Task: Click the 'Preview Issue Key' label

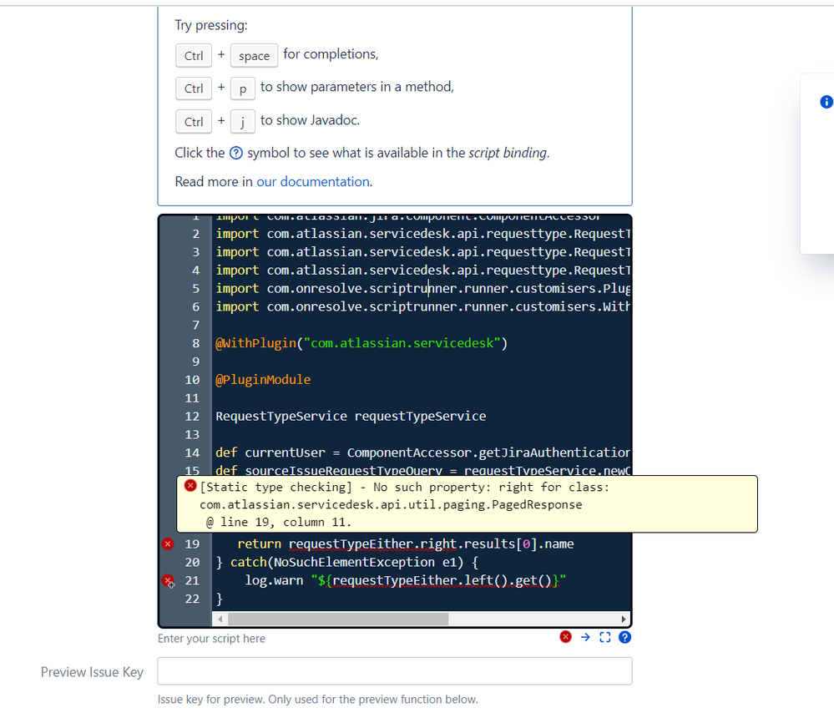Action: tap(92, 672)
